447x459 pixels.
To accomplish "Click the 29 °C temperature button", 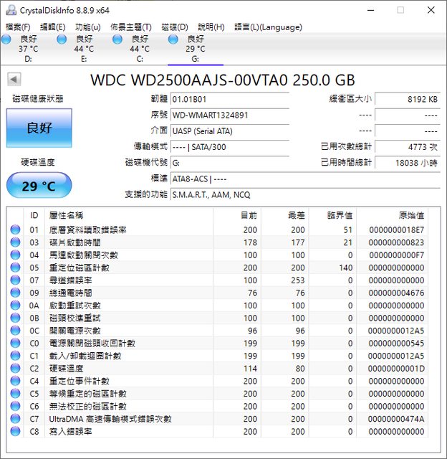I will click(39, 186).
